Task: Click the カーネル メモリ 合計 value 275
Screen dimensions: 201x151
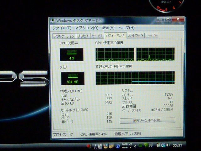Action: click(x=109, y=114)
